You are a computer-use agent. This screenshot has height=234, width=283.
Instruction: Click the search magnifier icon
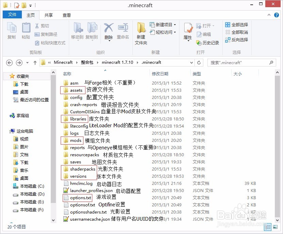[x=271, y=62]
